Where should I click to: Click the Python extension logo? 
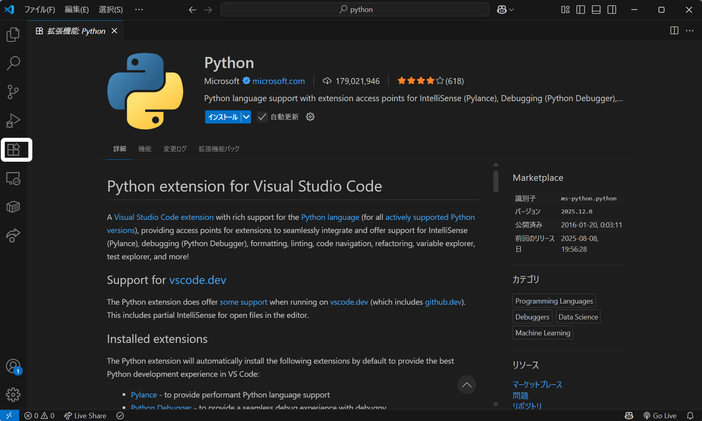tap(145, 91)
